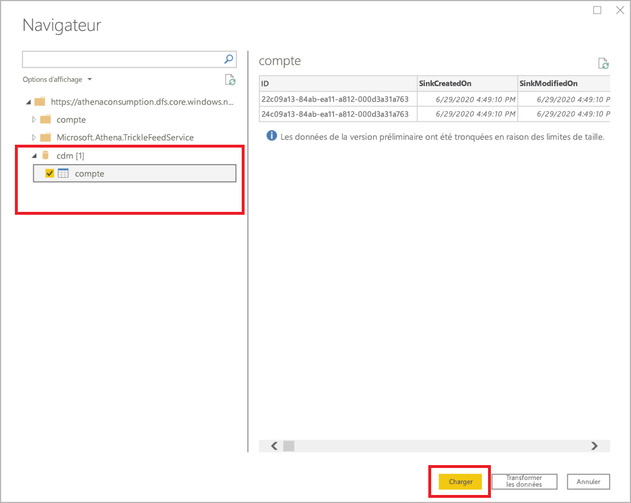Uncheck the compte table checkbox
This screenshot has width=631, height=503.
click(x=49, y=173)
